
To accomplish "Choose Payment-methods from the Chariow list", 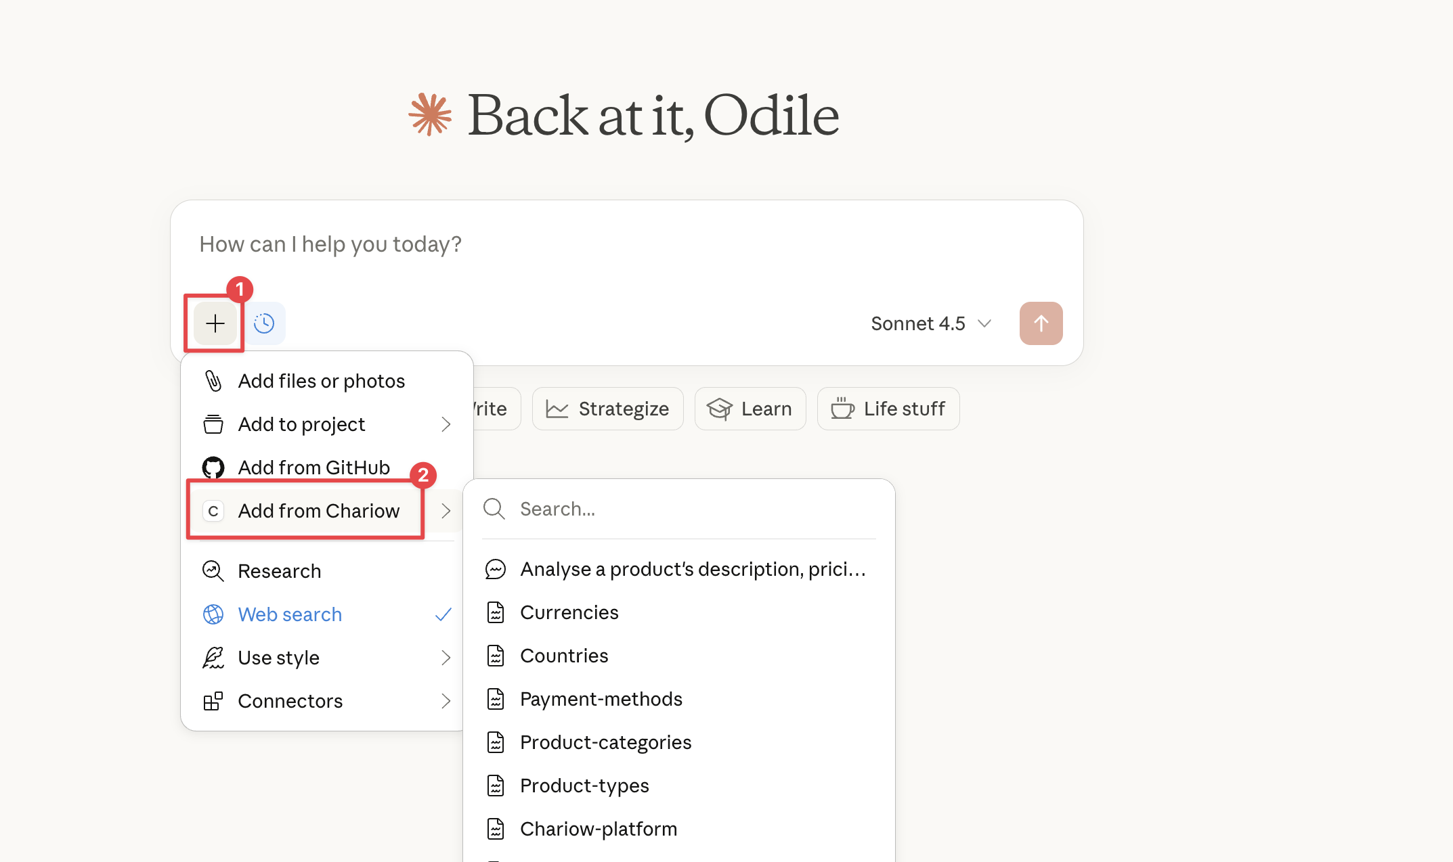I will [x=601, y=699].
